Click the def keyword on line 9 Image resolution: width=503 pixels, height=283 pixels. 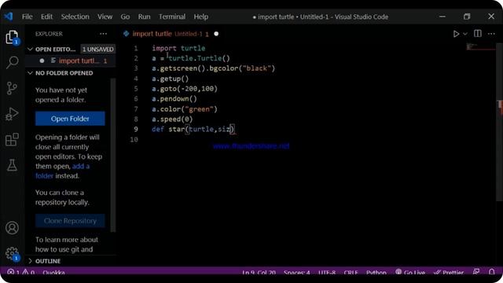[158, 129]
